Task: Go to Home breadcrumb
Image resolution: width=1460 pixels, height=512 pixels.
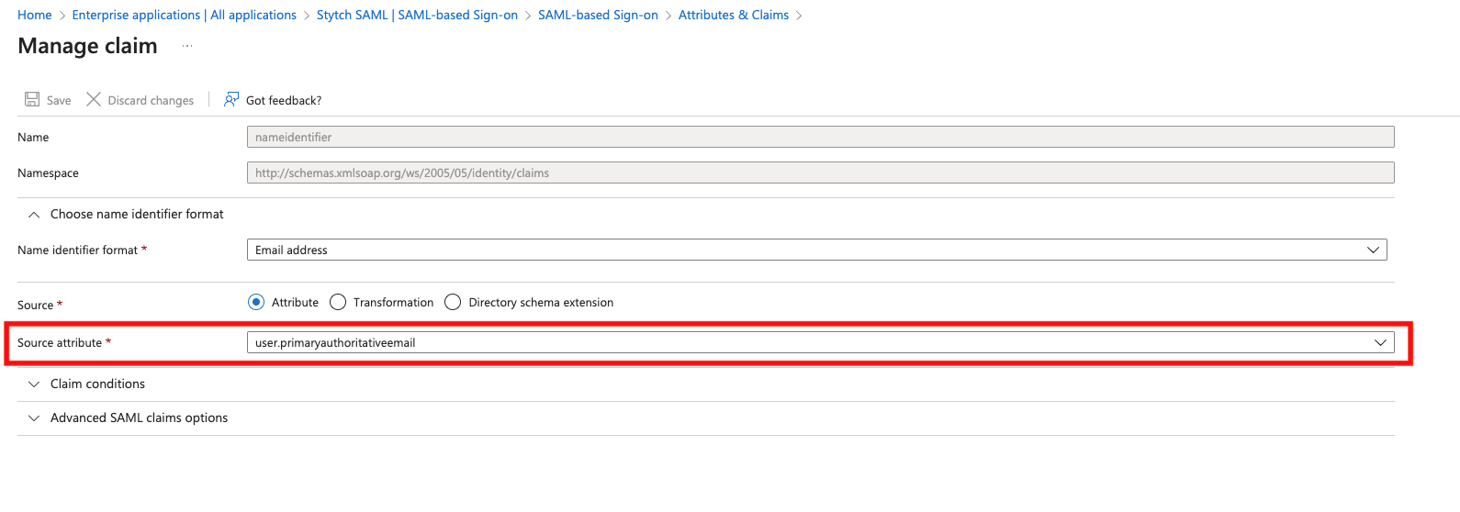Action: coord(35,15)
